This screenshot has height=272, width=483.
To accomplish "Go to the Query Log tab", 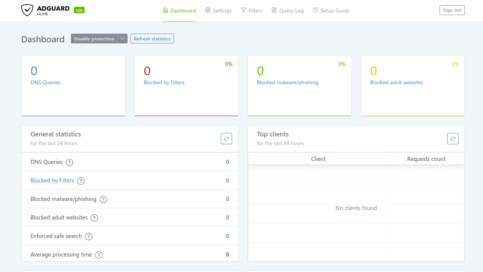I will [288, 11].
